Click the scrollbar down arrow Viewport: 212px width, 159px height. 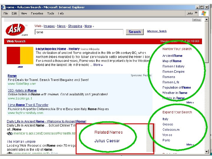pos(206,151)
